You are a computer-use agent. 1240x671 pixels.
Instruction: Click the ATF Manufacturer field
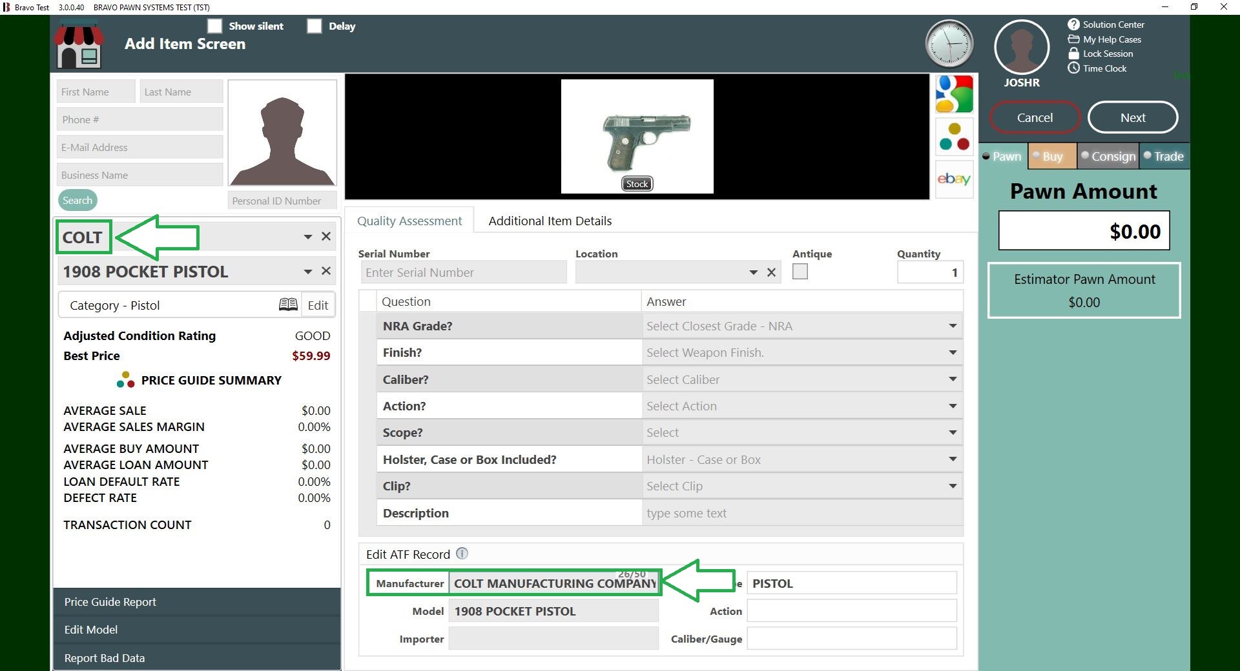pos(553,583)
